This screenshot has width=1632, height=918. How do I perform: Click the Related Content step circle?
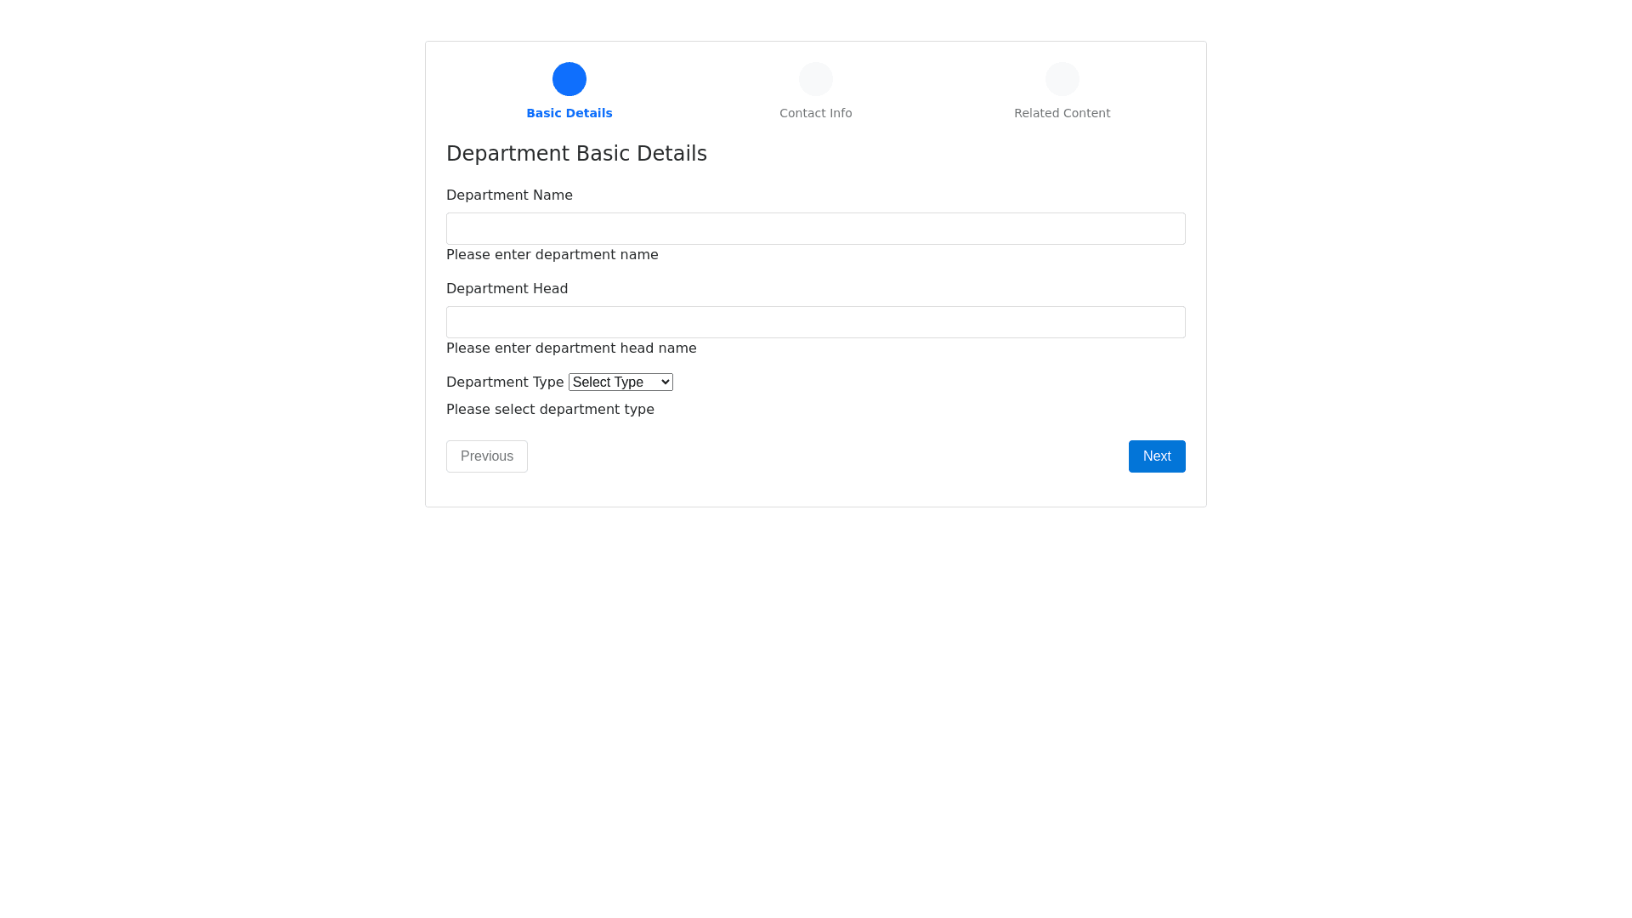point(1062,79)
